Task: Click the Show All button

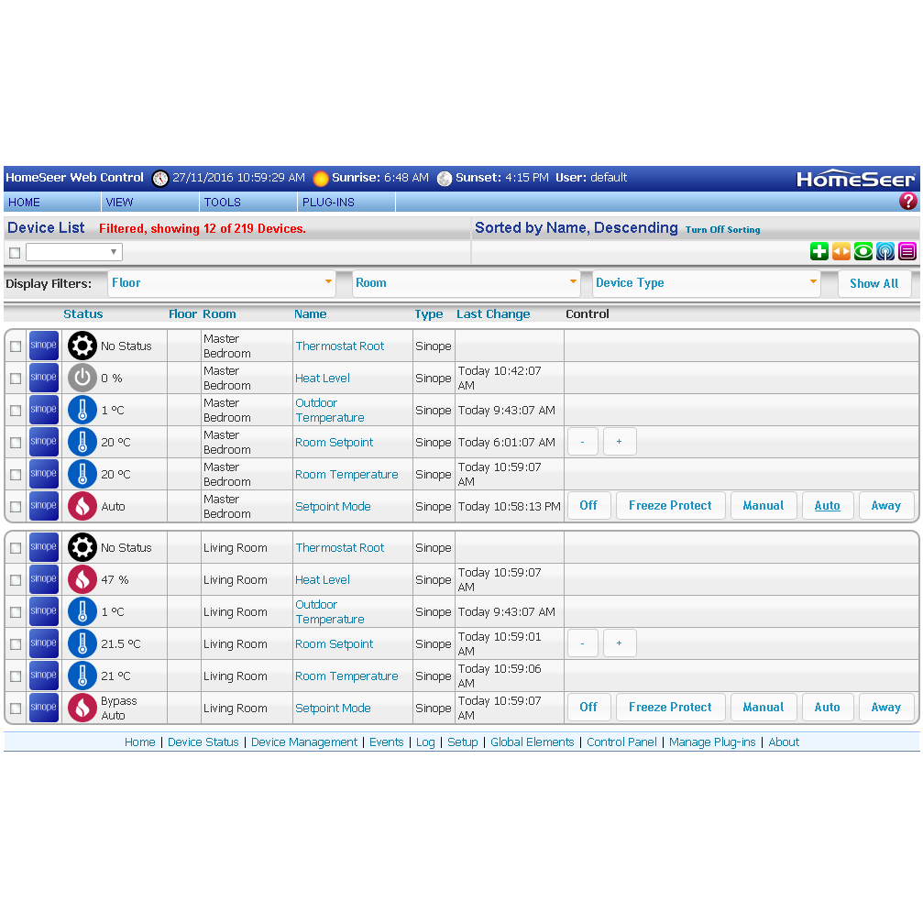Action: click(x=874, y=282)
